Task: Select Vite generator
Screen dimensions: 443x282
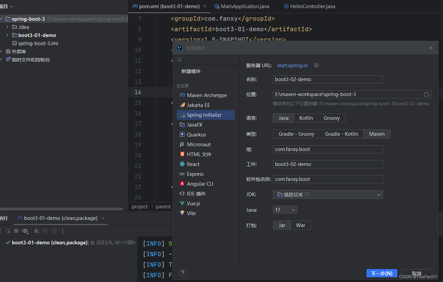Action: click(x=206, y=213)
